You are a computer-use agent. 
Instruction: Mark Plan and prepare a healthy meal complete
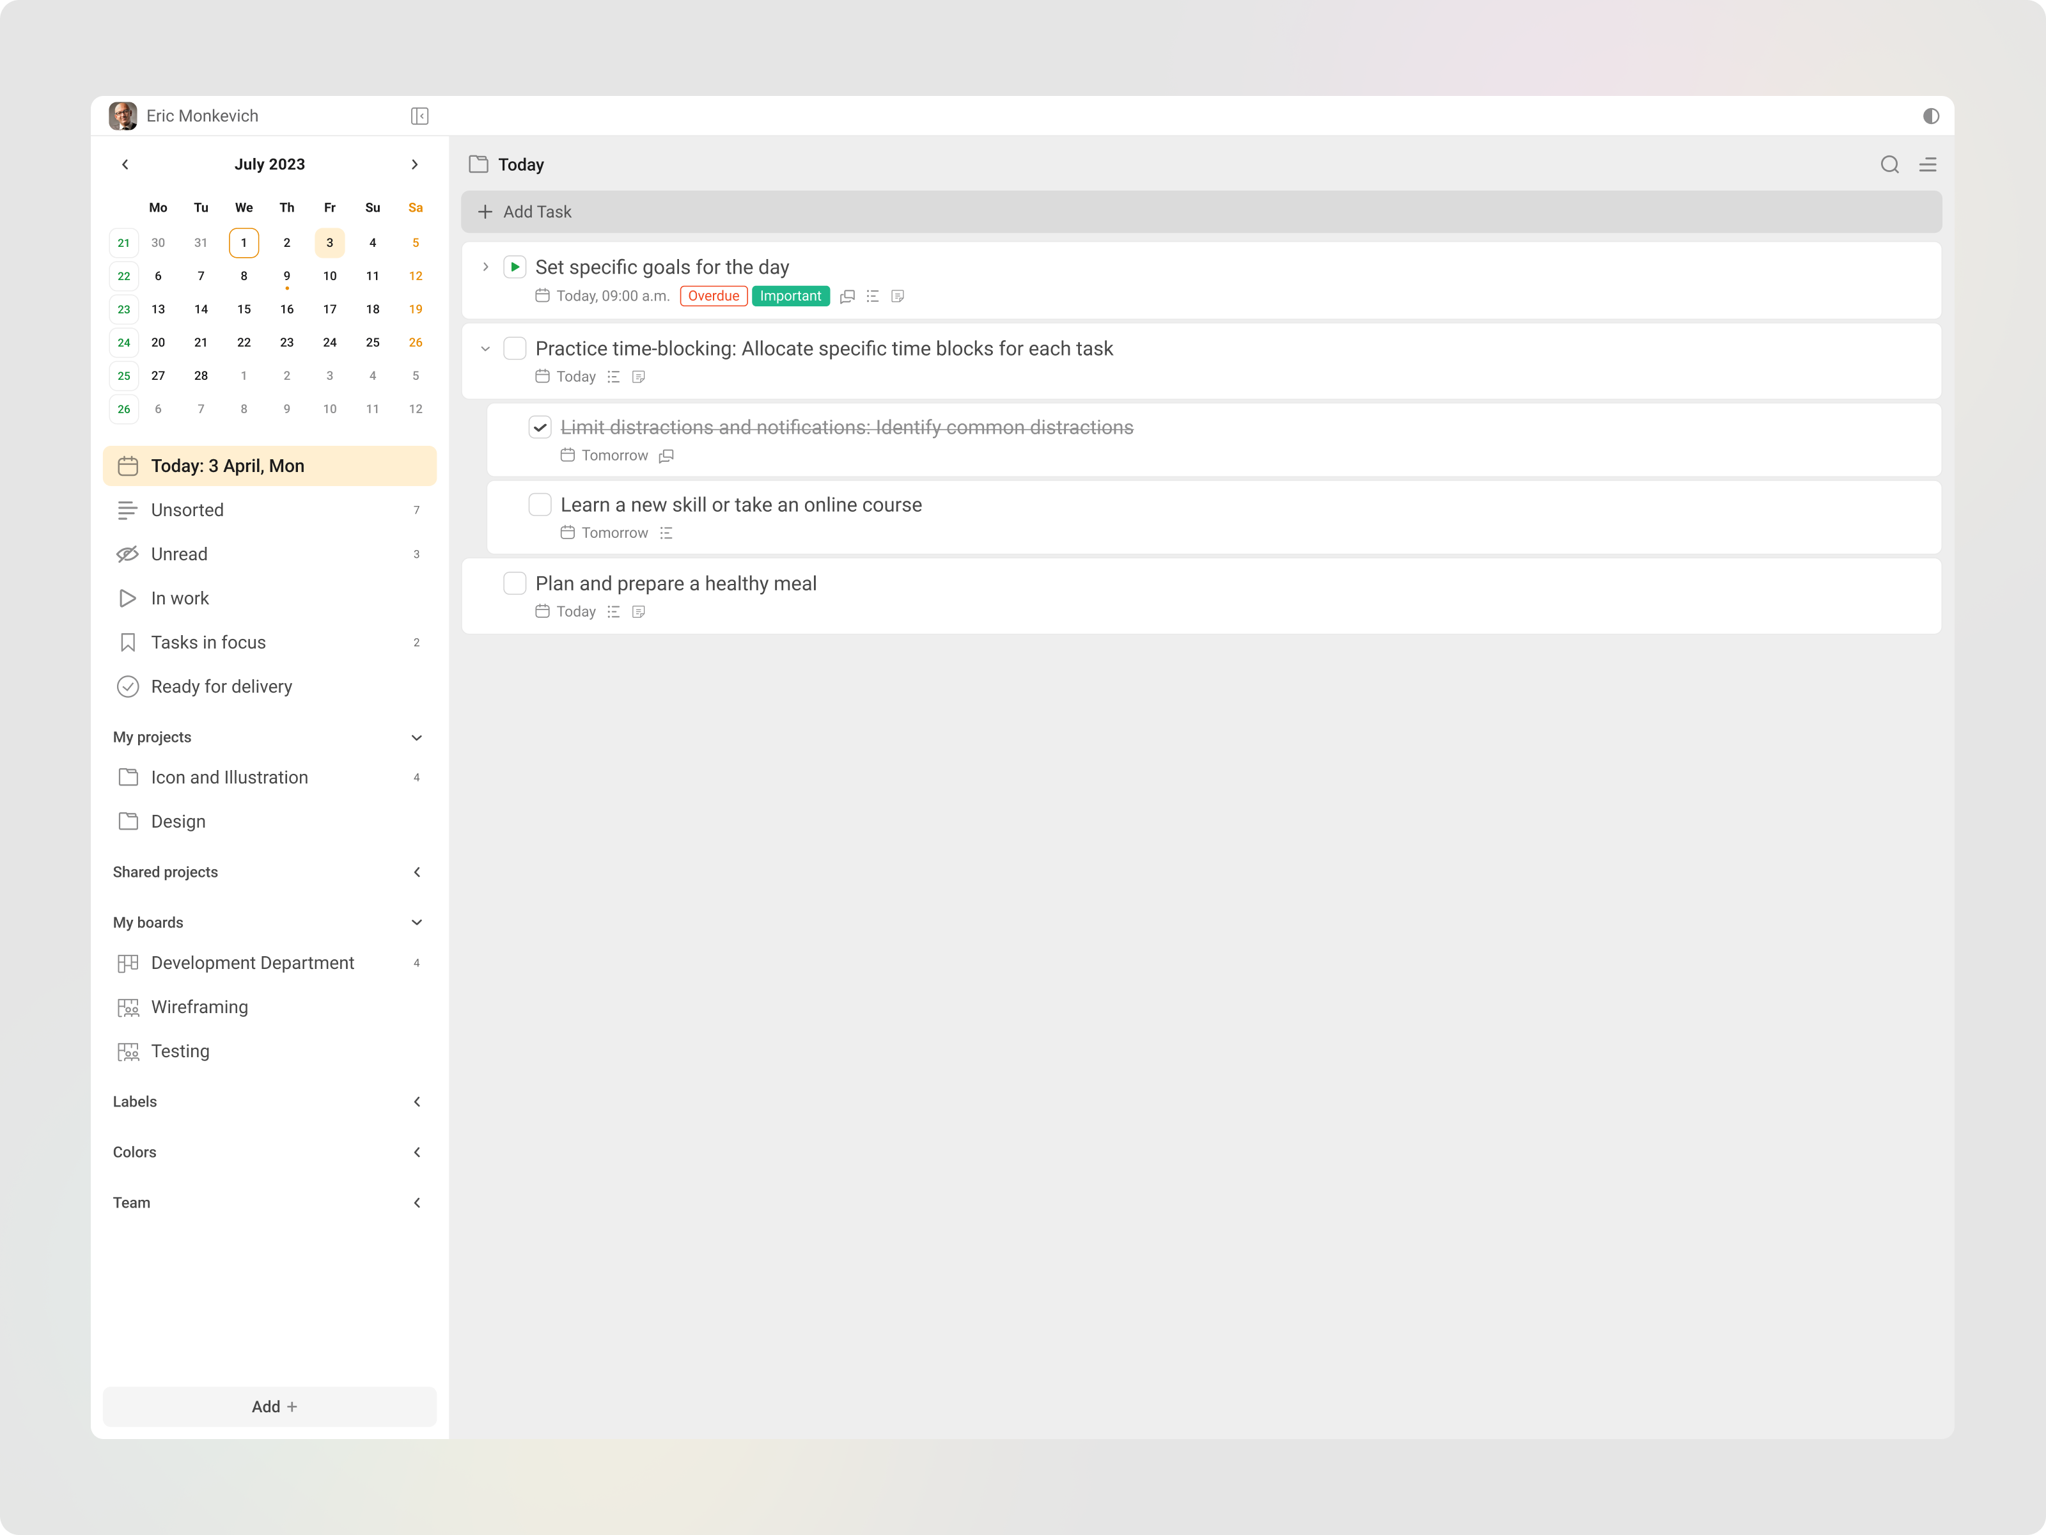point(515,583)
